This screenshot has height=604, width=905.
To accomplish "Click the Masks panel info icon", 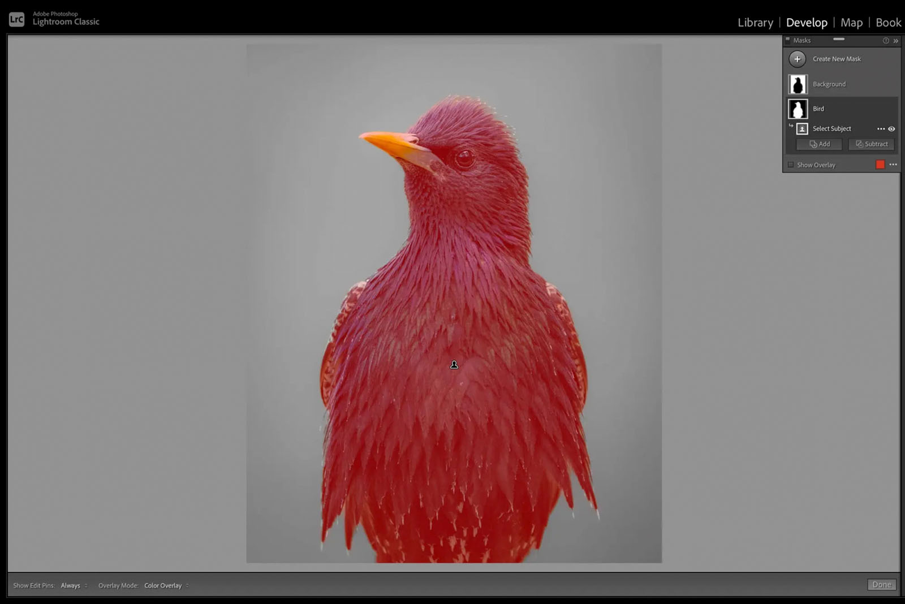I will click(x=885, y=40).
